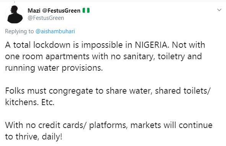Click the word 'markets' in tweet
This screenshot has width=226, height=146.
pyautogui.click(x=146, y=125)
